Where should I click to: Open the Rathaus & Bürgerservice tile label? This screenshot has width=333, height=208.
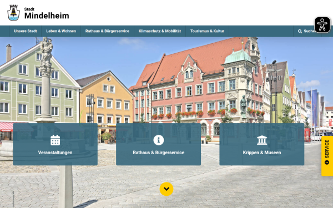158,153
